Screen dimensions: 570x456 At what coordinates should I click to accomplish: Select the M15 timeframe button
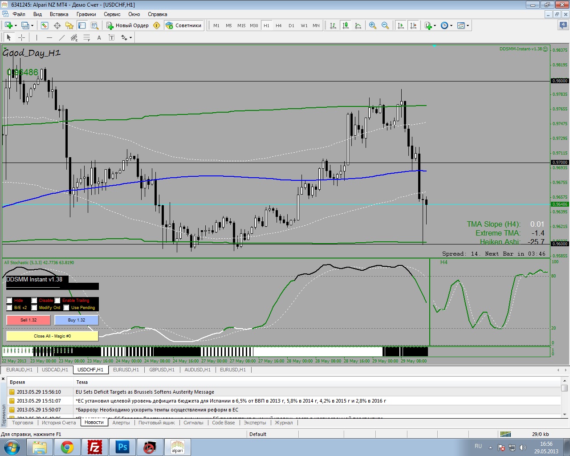[241, 25]
